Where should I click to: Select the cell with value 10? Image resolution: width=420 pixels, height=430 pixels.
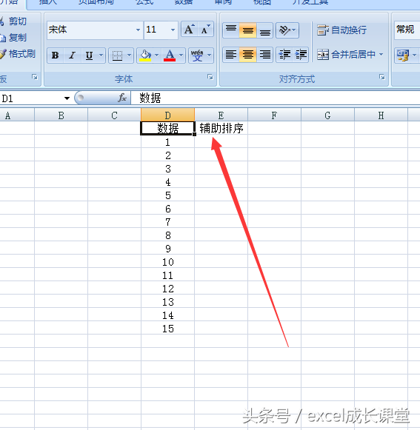167,261
